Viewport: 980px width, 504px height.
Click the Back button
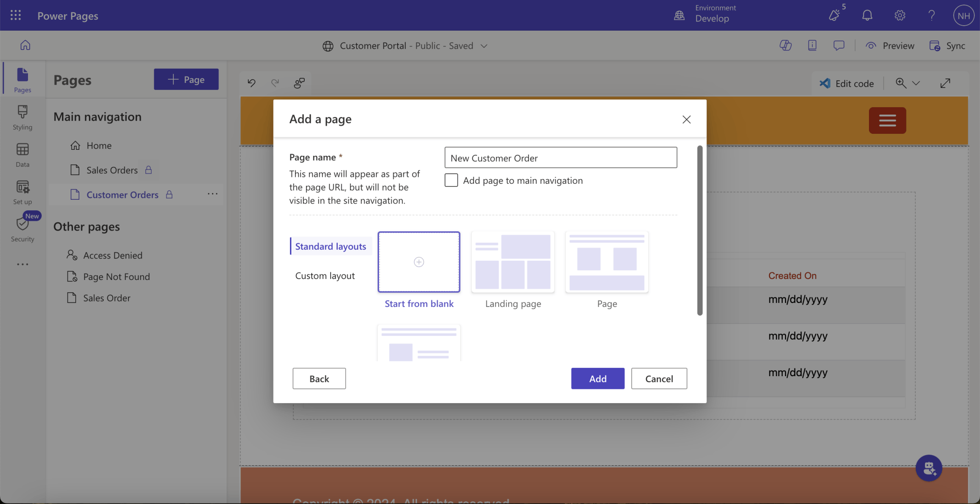coord(319,378)
